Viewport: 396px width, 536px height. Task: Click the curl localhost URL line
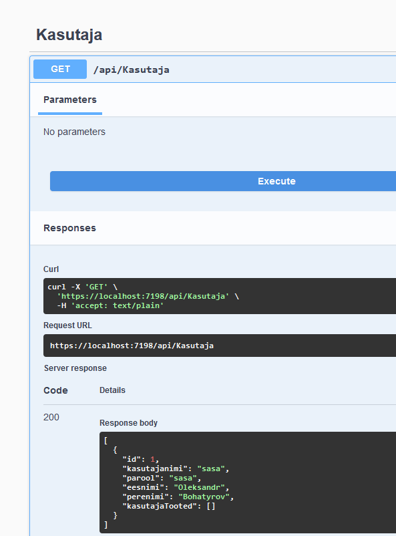148,296
